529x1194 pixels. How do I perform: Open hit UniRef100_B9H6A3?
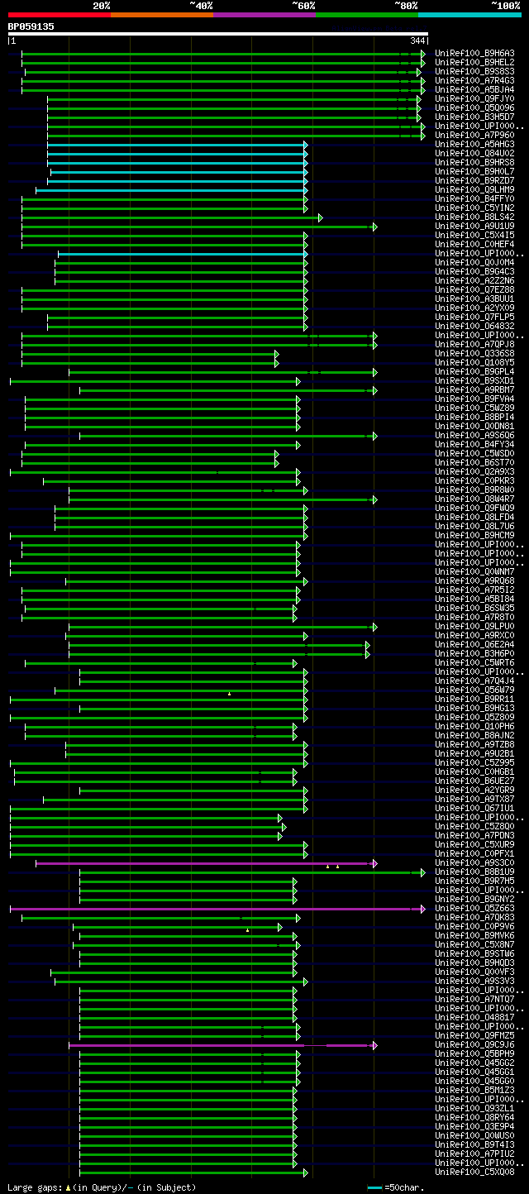pos(474,54)
